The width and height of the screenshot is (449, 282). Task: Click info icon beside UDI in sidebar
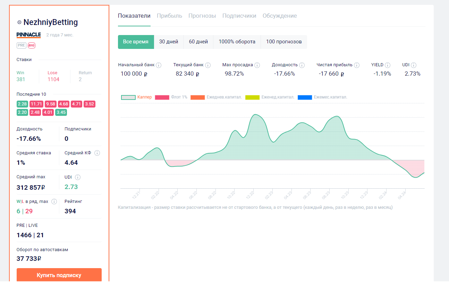tap(78, 177)
